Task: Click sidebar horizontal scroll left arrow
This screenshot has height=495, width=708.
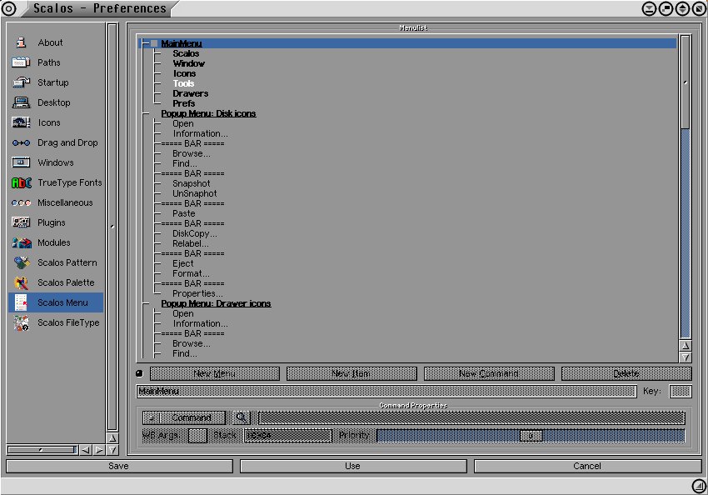Action: 85,450
